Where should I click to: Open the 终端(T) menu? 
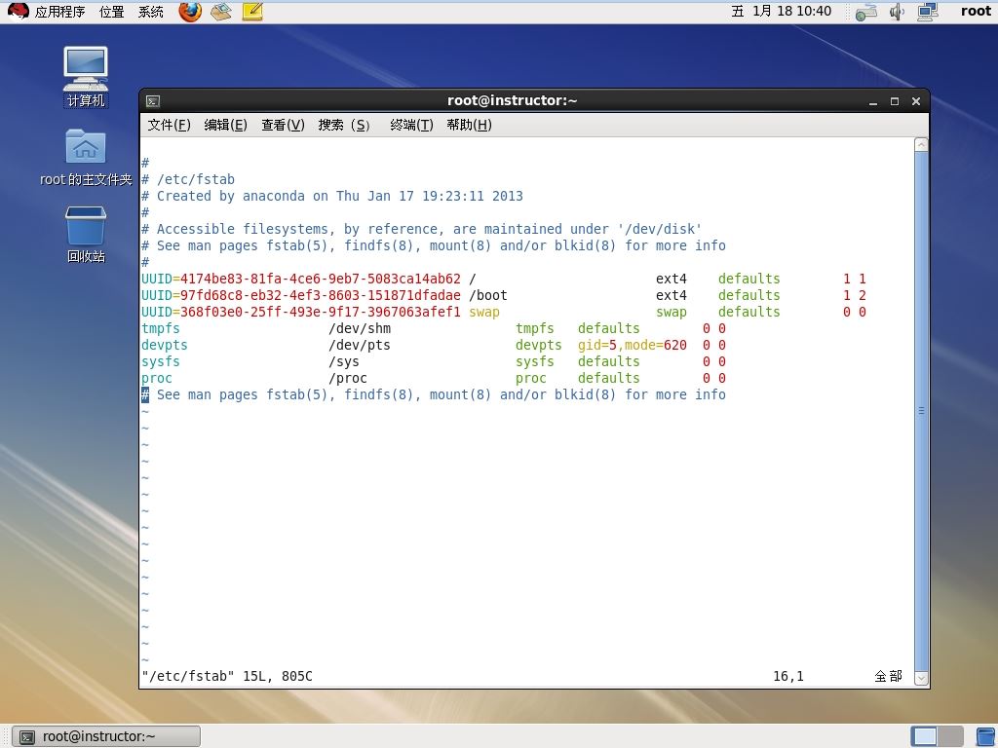pyautogui.click(x=412, y=125)
